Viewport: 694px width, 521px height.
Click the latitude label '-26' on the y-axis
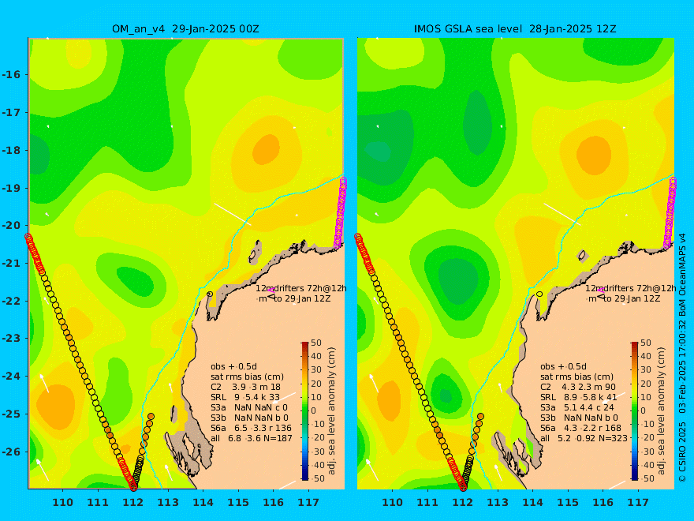(10, 452)
